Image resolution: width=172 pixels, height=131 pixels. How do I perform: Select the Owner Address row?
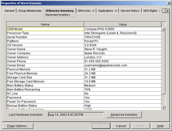(45, 57)
